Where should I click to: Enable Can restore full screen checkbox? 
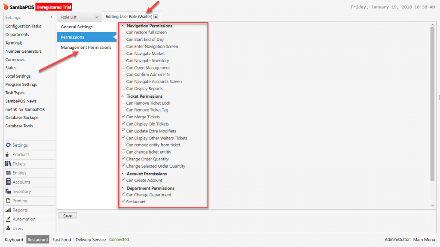pyautogui.click(x=123, y=32)
